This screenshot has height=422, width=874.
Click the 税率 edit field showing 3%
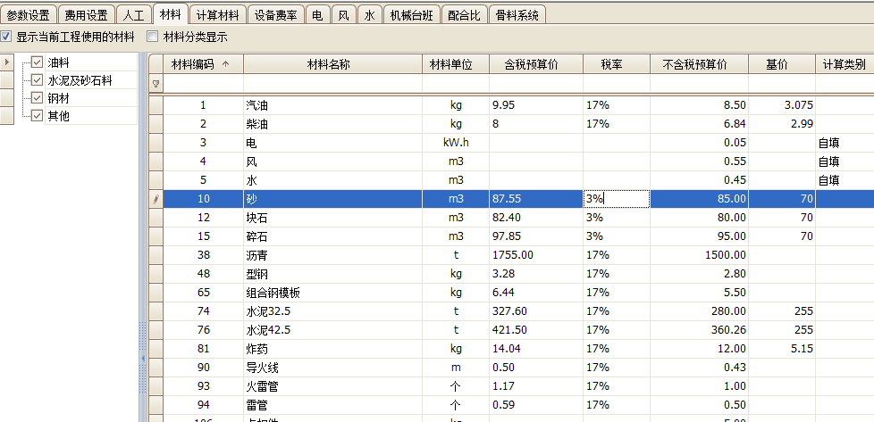click(x=616, y=199)
